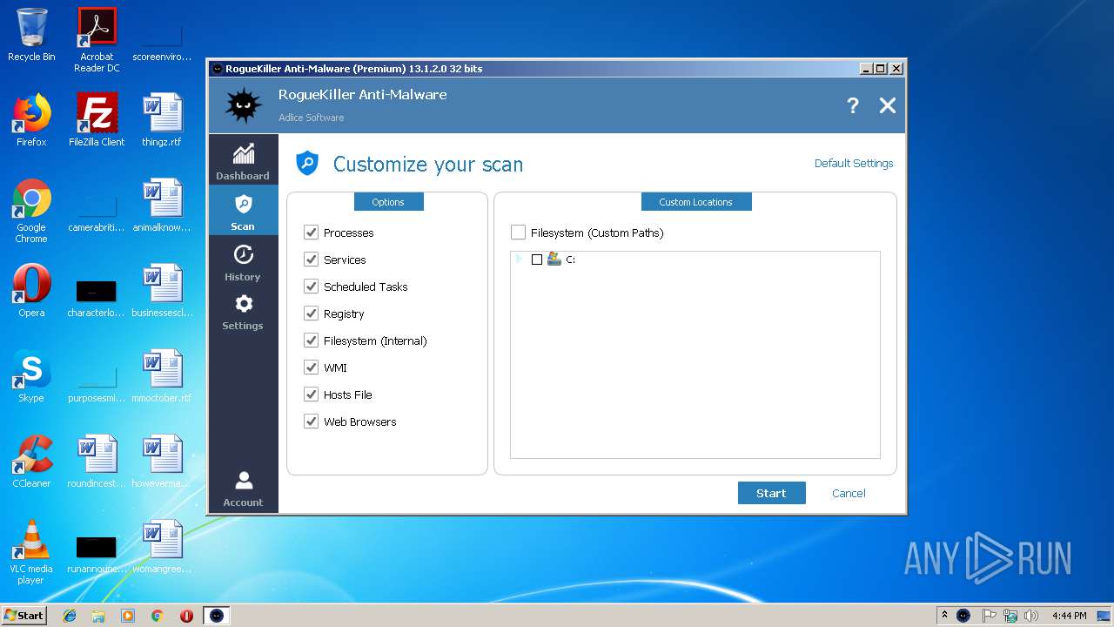Click the Options panel header
This screenshot has height=627, width=1114.
(x=388, y=202)
